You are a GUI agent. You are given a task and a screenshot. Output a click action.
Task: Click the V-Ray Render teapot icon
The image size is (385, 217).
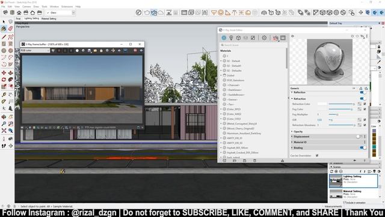point(147,13)
